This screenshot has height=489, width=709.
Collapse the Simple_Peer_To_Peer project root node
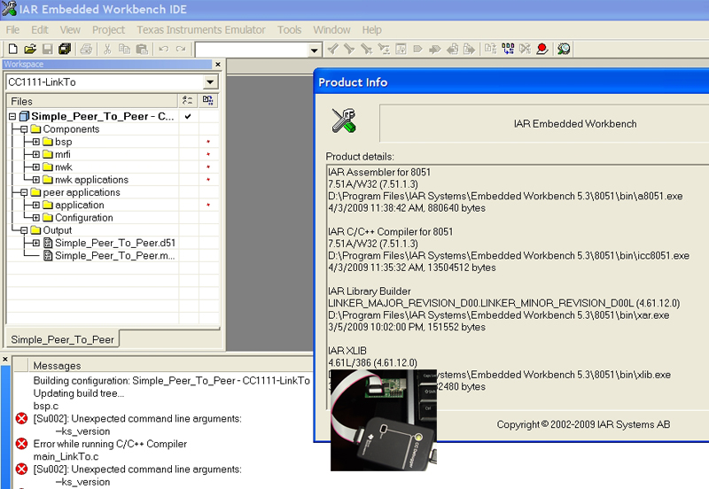[12, 117]
